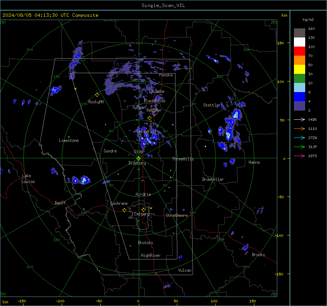The width and height of the screenshot is (327, 306).
Task: Click the Limestone label
Action: [x=69, y=140]
